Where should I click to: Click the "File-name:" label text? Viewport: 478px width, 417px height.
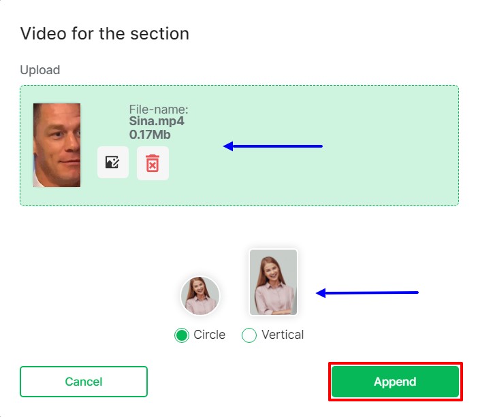[158, 110]
